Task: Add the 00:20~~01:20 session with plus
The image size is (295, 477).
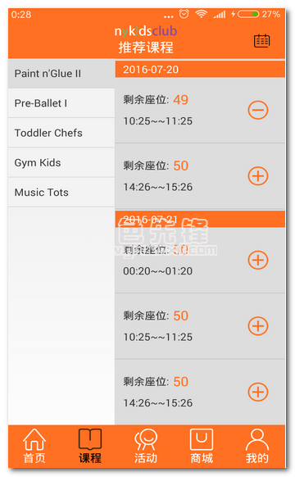Action: (258, 260)
